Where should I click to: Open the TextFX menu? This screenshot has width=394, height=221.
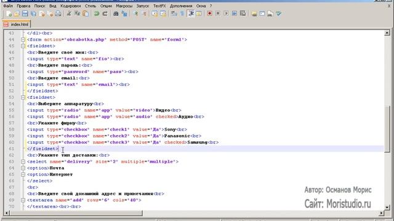(x=159, y=6)
